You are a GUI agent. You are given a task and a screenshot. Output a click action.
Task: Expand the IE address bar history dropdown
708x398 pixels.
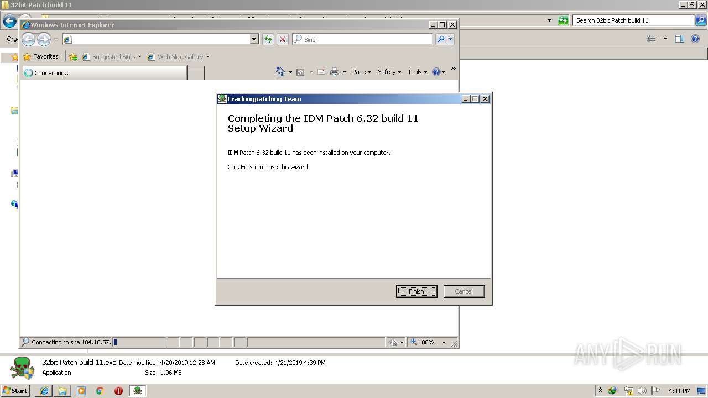(254, 39)
